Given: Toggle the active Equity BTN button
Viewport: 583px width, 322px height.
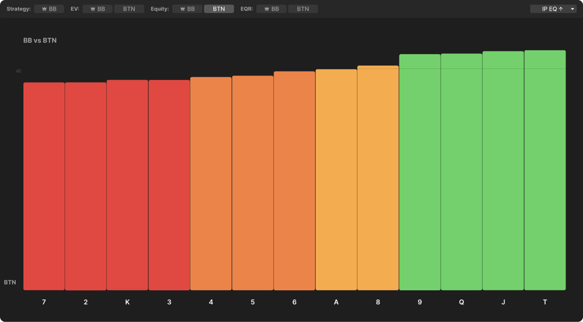Looking at the screenshot, I should pyautogui.click(x=219, y=9).
